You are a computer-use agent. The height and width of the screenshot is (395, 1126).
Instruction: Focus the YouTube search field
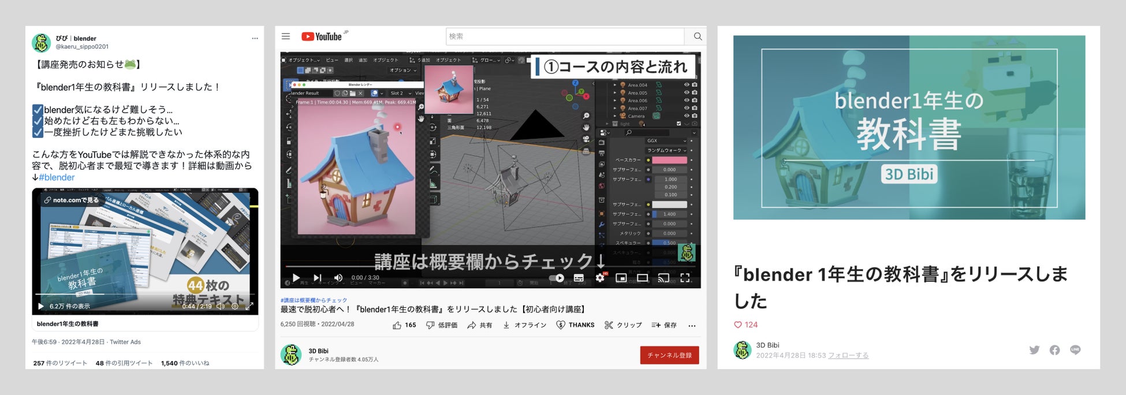[565, 36]
